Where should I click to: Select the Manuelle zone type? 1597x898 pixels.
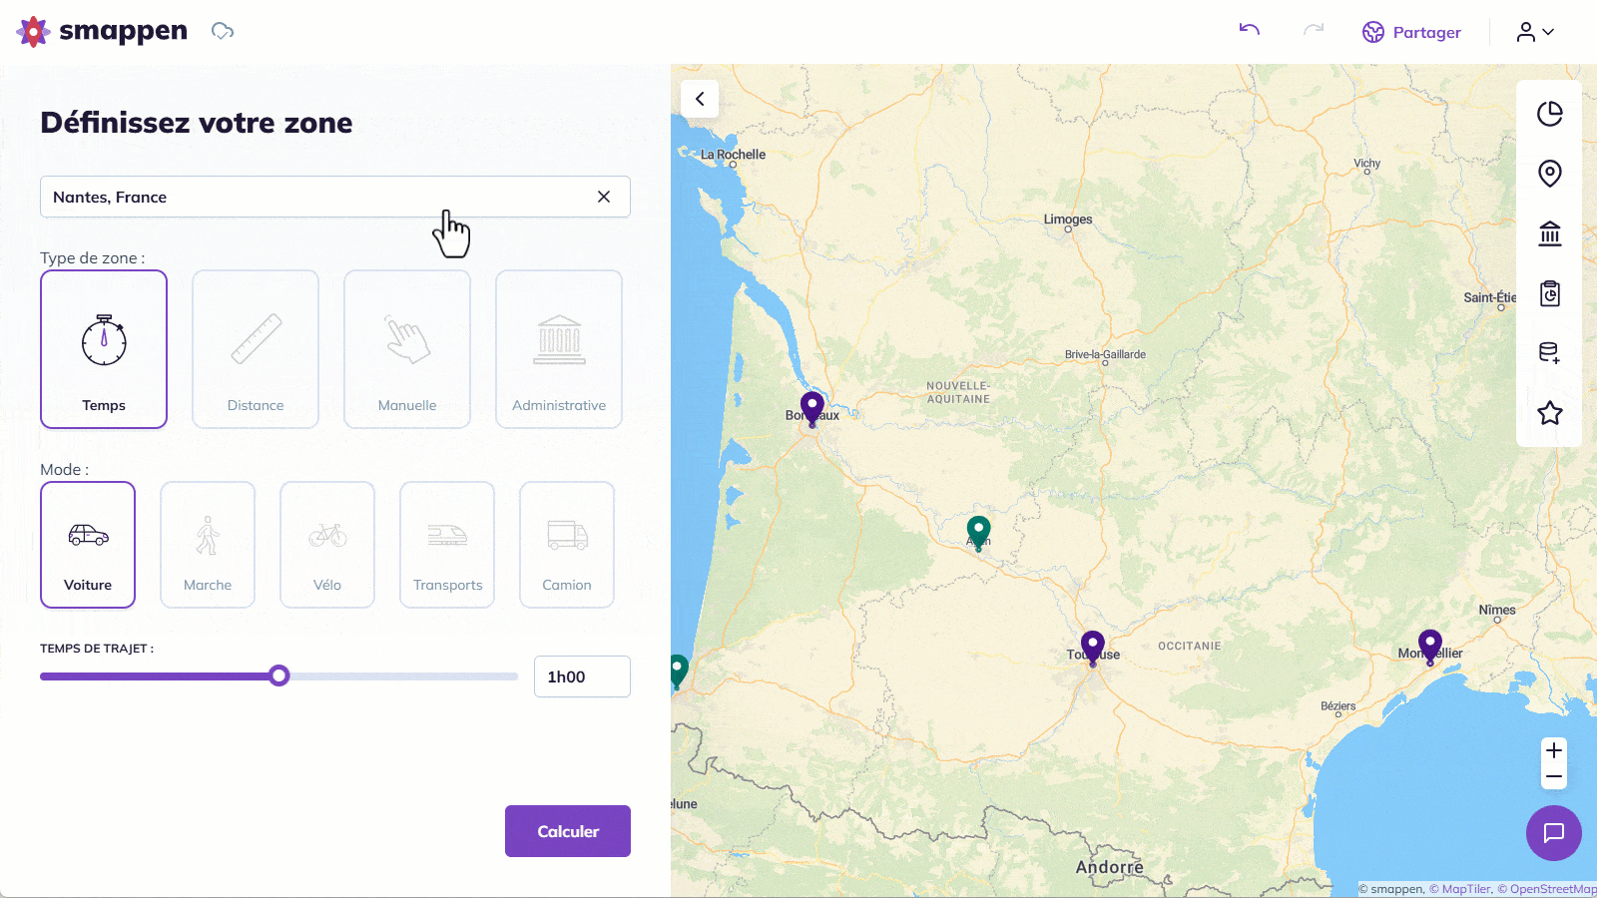(407, 349)
